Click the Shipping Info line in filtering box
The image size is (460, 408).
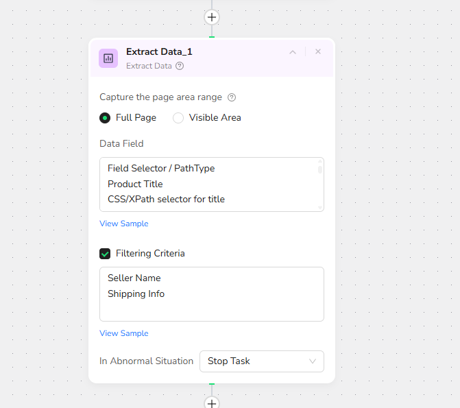point(136,293)
